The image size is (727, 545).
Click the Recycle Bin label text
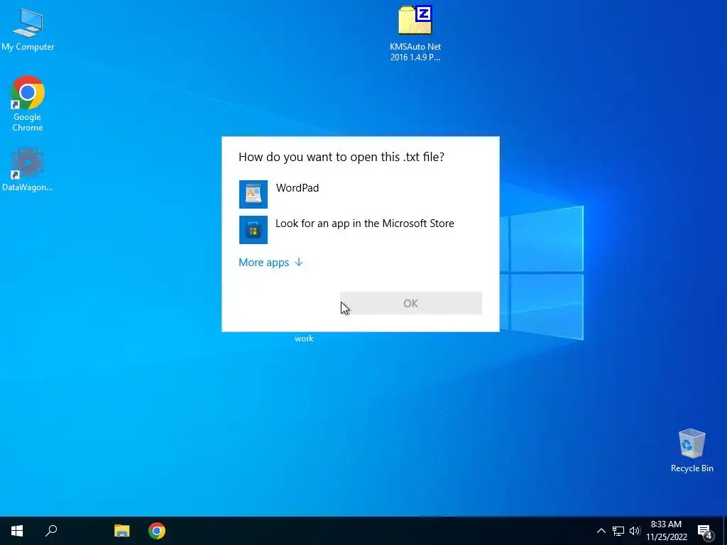pyautogui.click(x=692, y=468)
